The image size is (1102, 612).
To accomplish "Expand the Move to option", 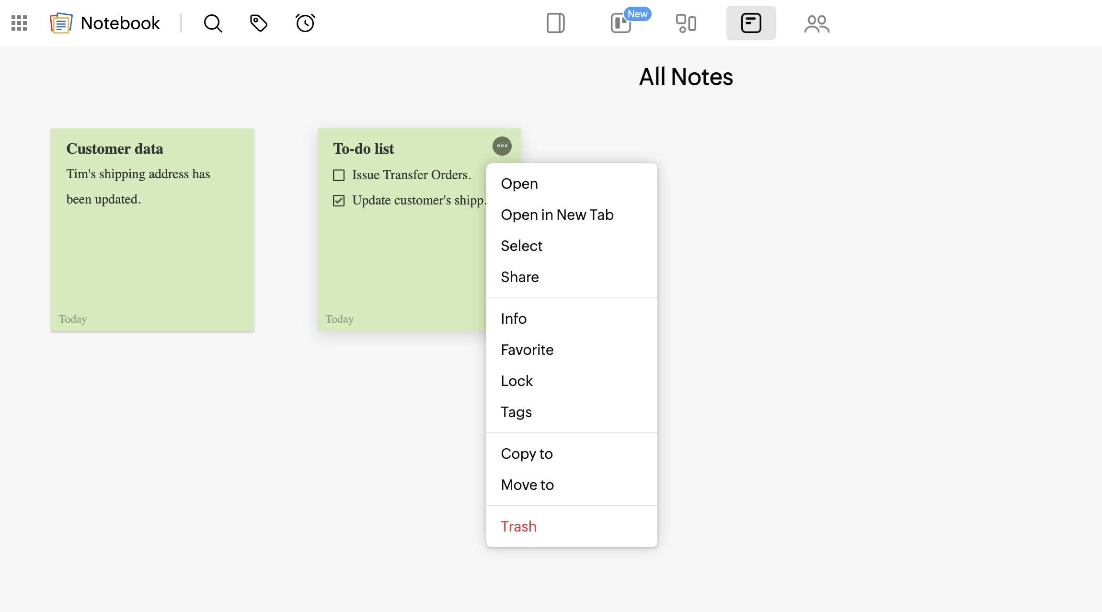I will click(x=527, y=485).
